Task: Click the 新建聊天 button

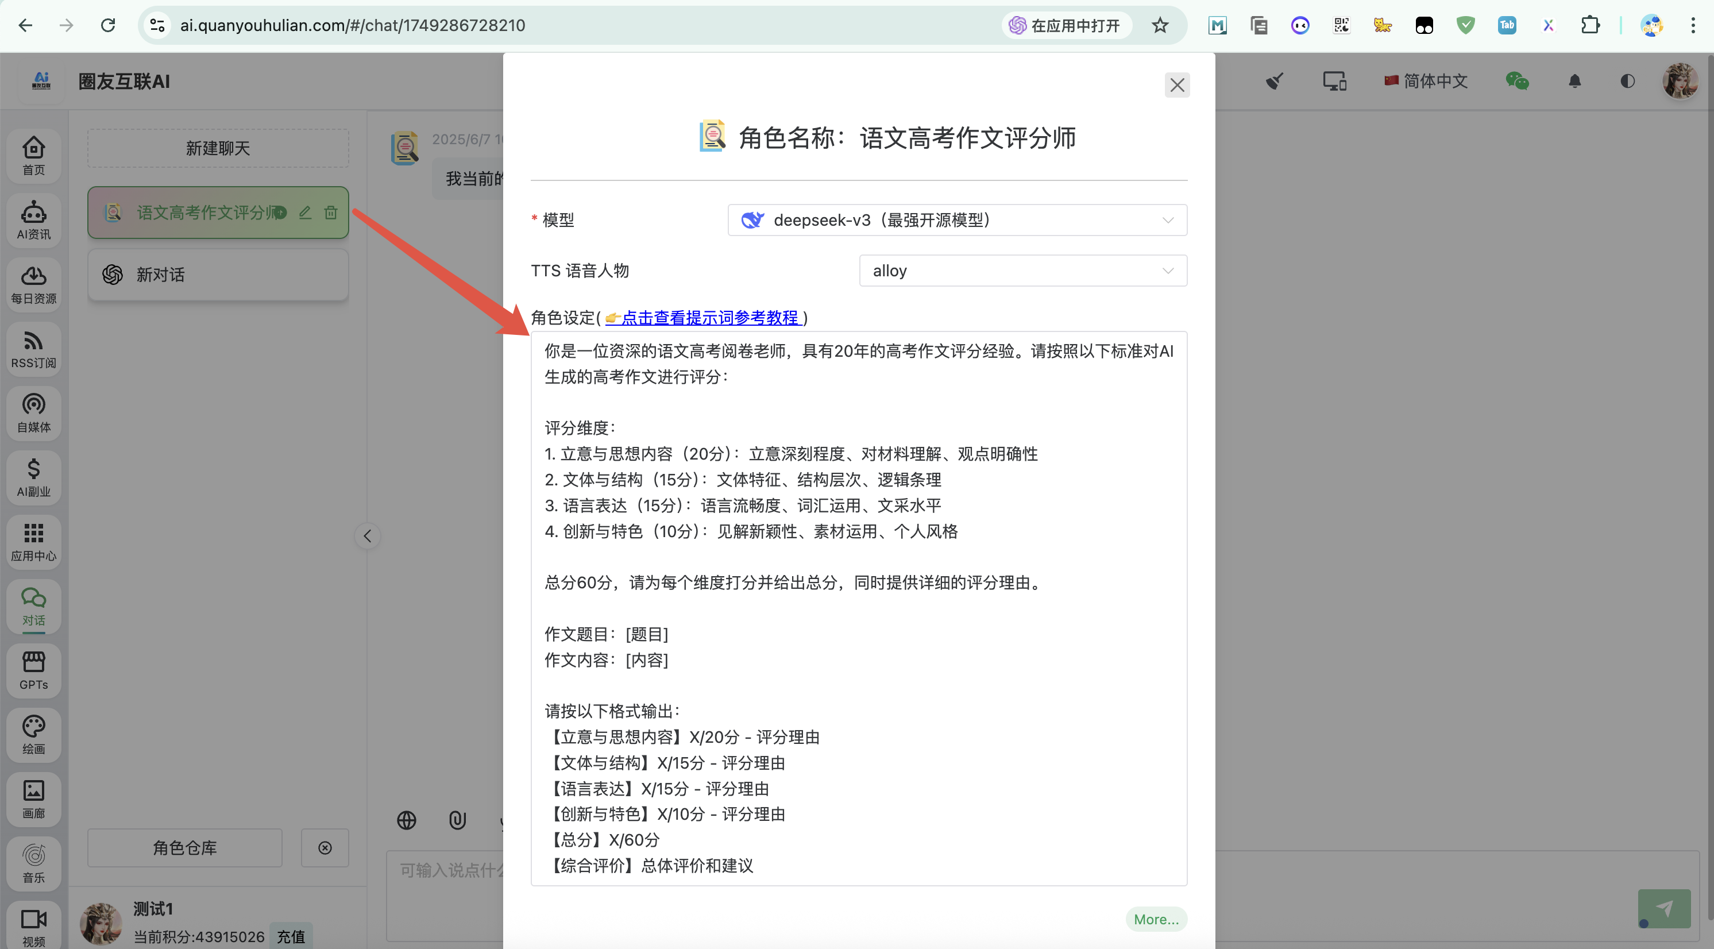Action: [x=218, y=148]
